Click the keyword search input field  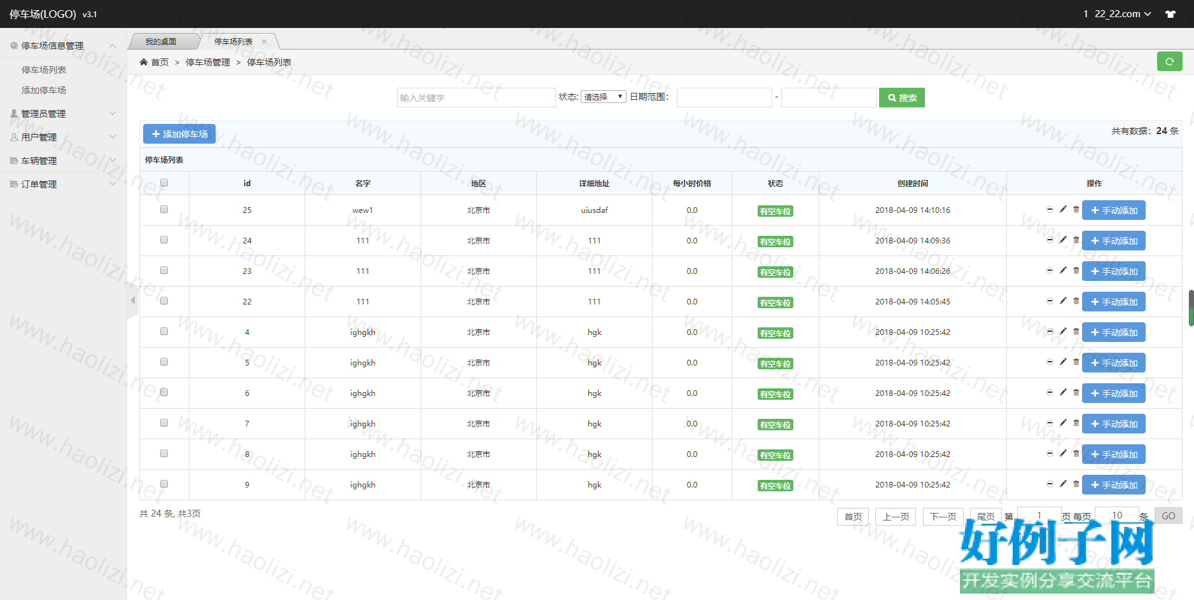(476, 98)
